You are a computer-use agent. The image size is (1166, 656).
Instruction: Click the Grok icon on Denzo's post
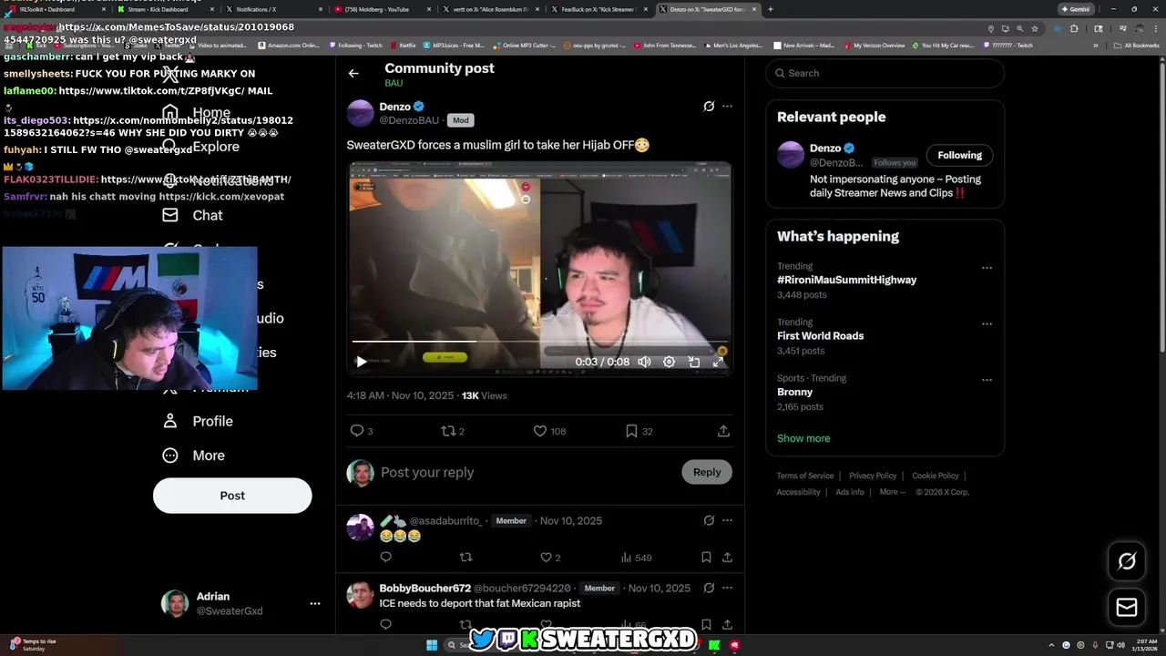click(x=709, y=107)
